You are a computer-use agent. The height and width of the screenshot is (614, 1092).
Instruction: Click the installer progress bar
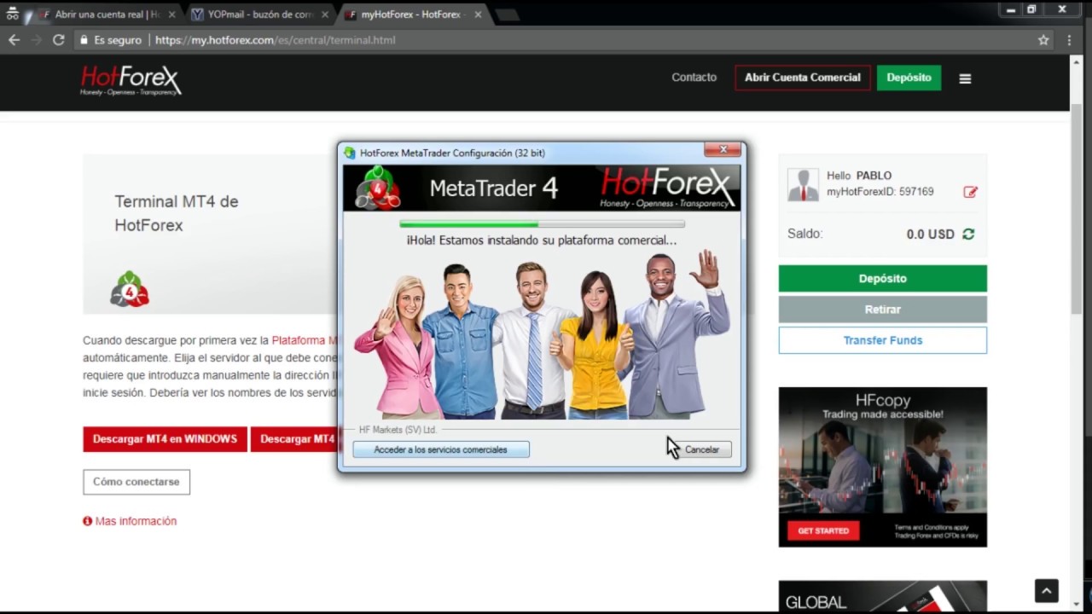[542, 224]
